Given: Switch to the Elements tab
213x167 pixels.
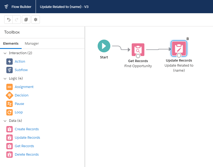Looking at the screenshot, I should point(11,44).
